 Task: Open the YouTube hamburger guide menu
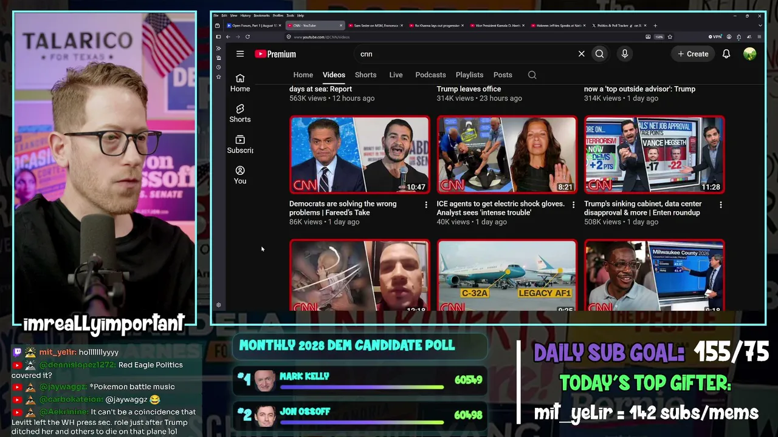coord(240,54)
